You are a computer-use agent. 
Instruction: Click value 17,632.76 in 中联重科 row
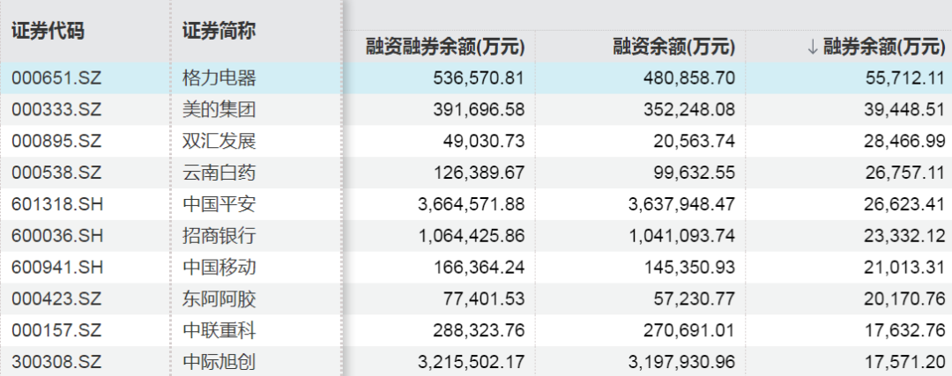904,330
